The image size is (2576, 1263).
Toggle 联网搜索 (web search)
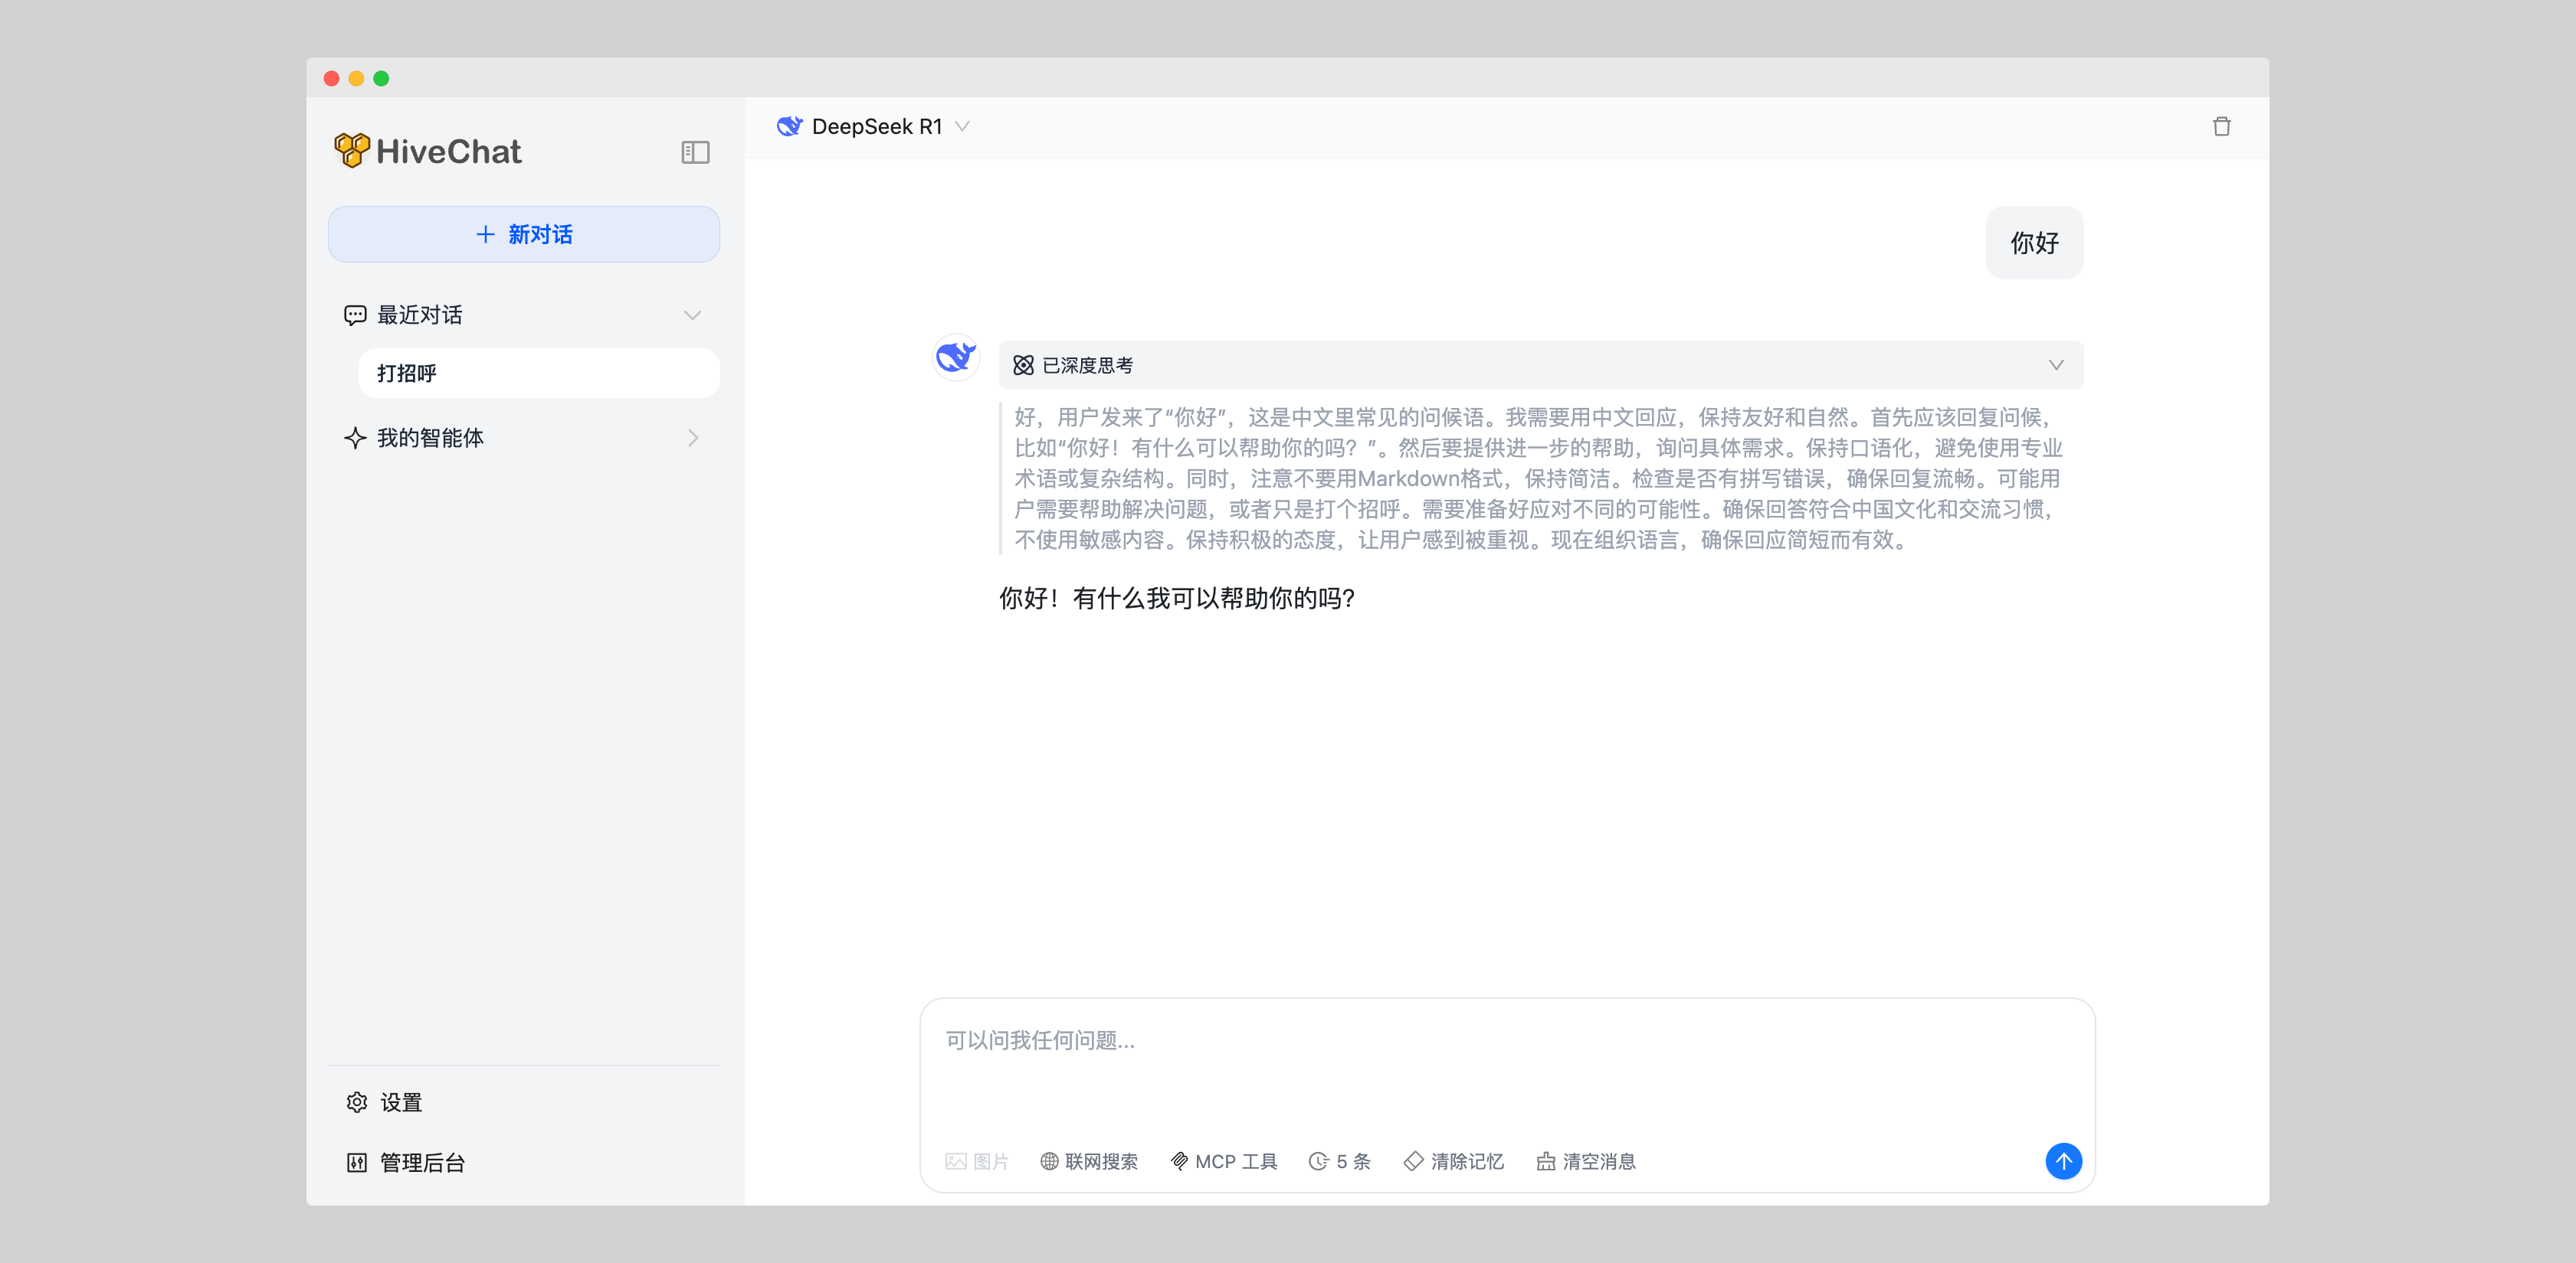1089,1161
